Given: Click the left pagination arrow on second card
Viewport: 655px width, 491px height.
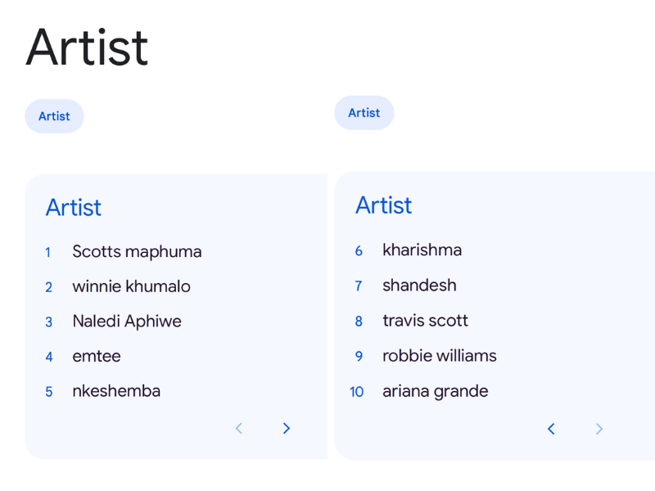Looking at the screenshot, I should [551, 429].
